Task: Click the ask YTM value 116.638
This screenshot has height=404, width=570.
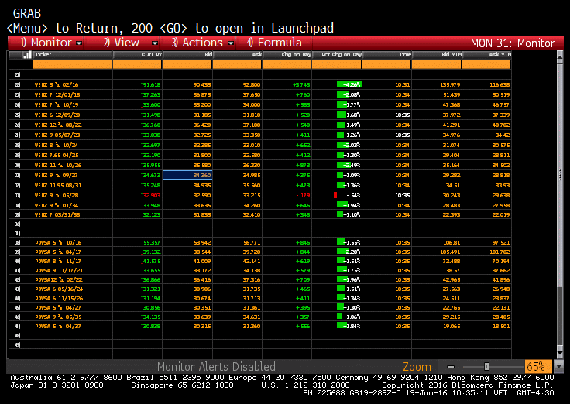Action: pyautogui.click(x=499, y=84)
